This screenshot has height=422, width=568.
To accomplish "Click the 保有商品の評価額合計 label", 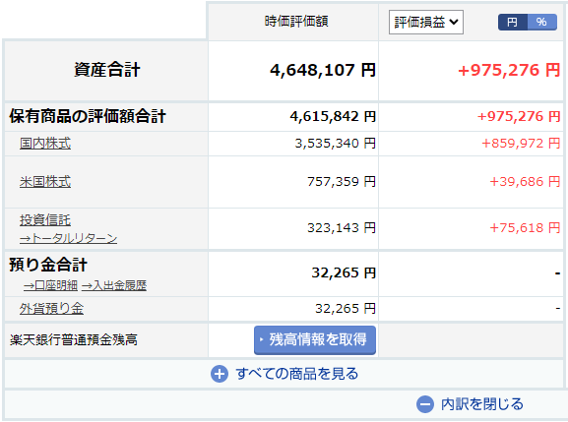I will [x=88, y=116].
